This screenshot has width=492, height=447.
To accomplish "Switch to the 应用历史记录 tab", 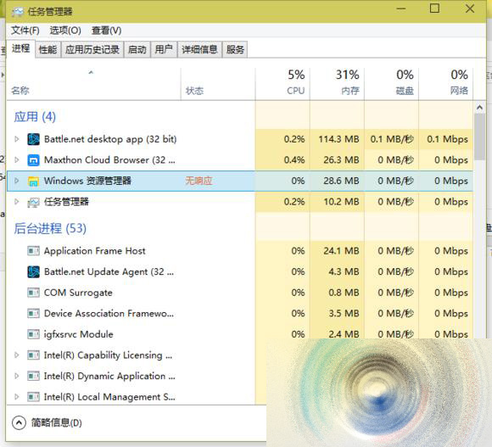I will point(92,49).
